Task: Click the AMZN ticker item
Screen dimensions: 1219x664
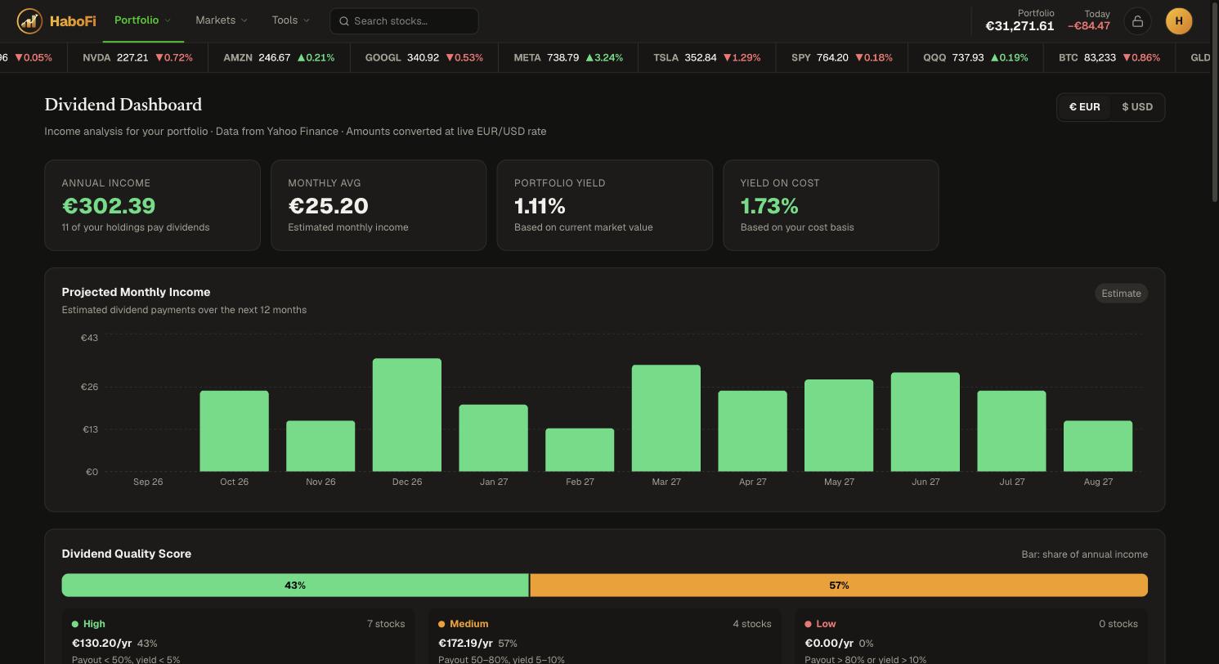Action: (279, 58)
